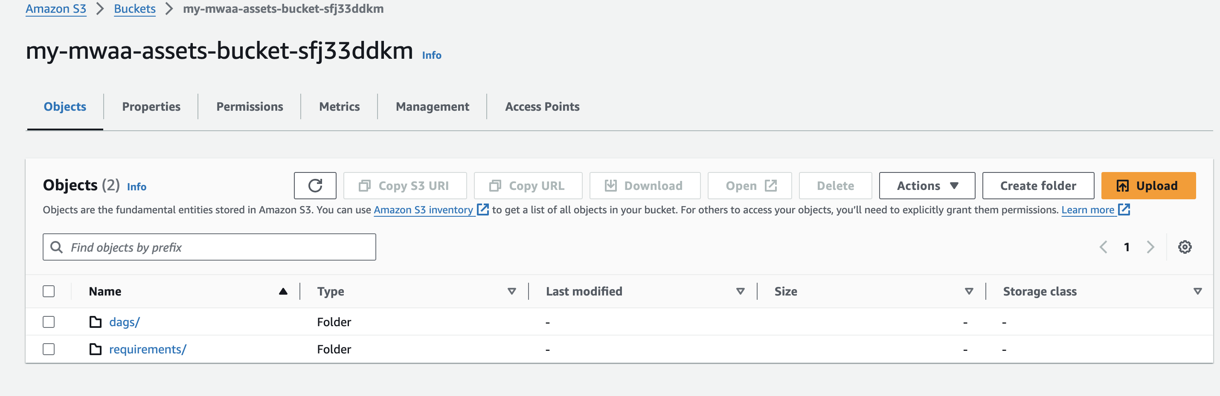Image resolution: width=1220 pixels, height=396 pixels.
Task: Click the Name column header
Action: coord(105,292)
